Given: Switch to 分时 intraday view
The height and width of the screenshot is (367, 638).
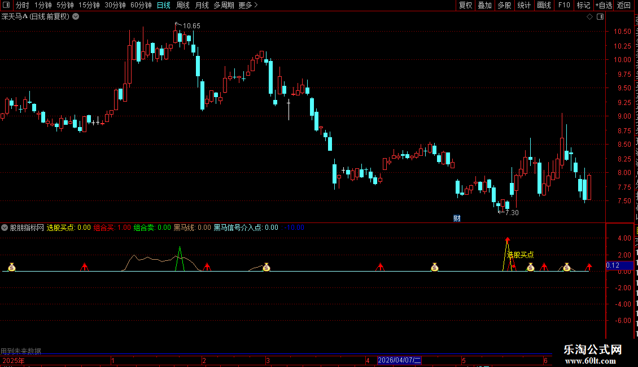Looking at the screenshot, I should pyautogui.click(x=23, y=5).
